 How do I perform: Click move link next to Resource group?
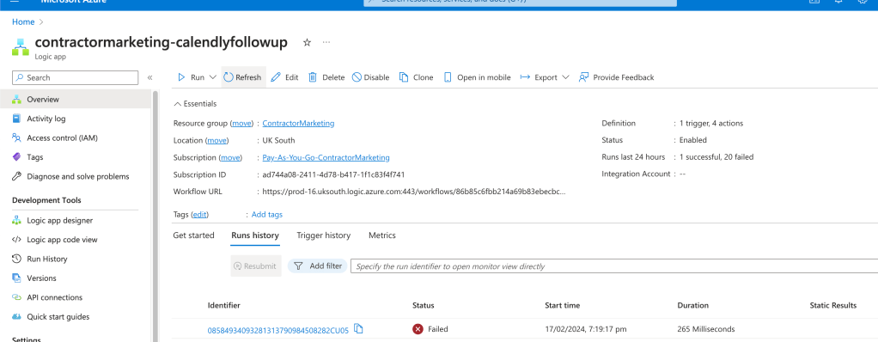[x=242, y=123]
